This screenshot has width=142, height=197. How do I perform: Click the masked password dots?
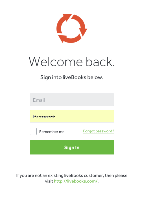[44, 116]
